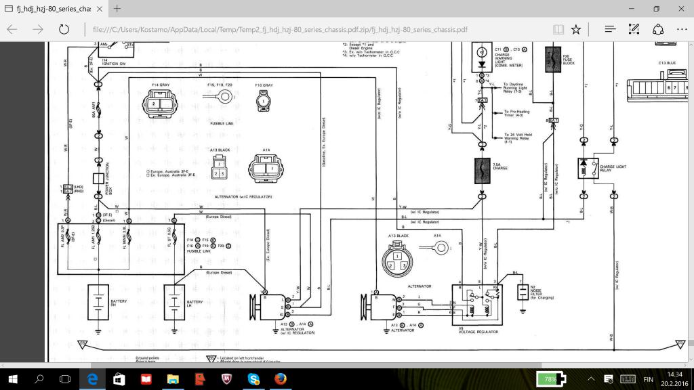
Task: Switch the FIN input language
Action: point(649,378)
